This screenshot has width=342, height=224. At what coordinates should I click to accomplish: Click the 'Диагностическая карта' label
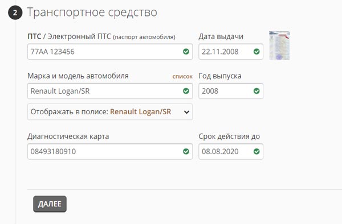(68, 136)
